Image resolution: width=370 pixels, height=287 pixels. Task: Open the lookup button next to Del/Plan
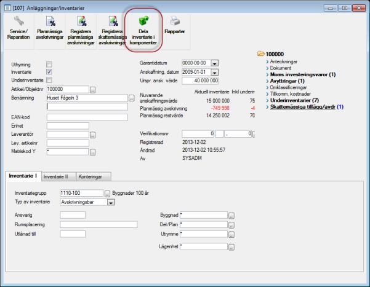[x=231, y=226]
